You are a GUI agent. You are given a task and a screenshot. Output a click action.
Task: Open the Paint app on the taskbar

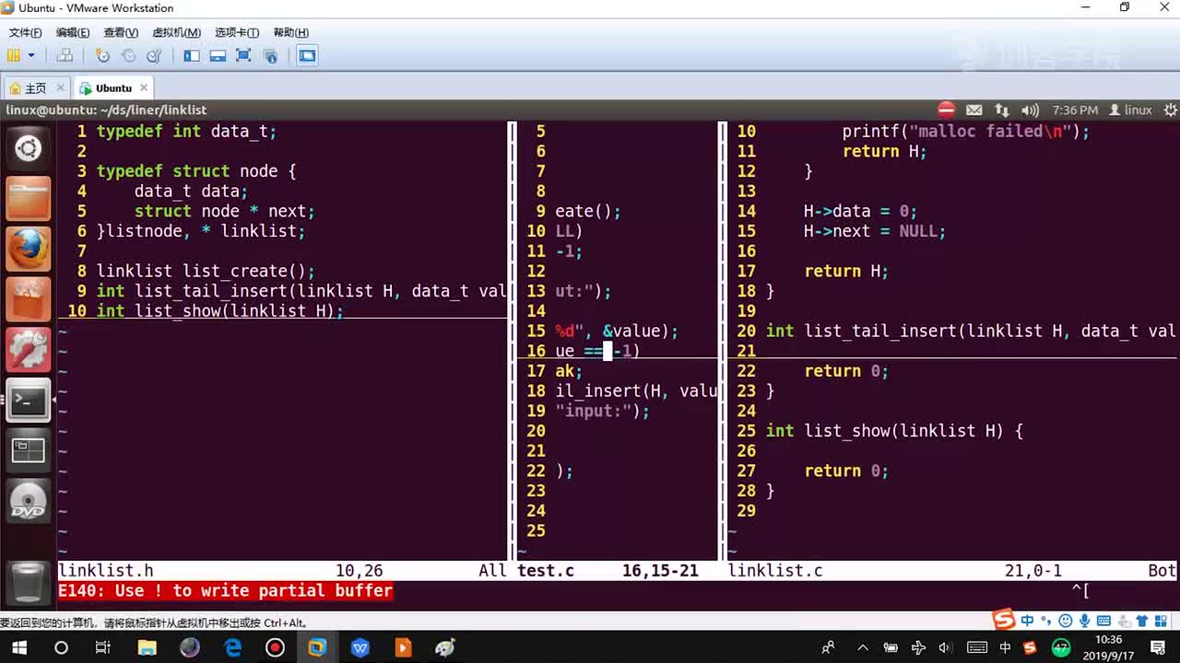point(445,647)
